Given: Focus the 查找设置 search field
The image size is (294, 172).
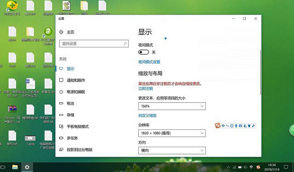Looking at the screenshot, I should click(94, 44).
